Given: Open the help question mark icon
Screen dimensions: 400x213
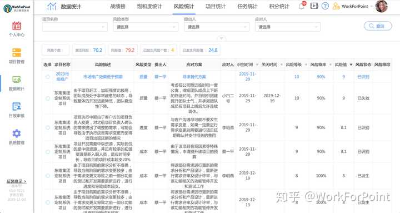Looking at the screenshot, I should pos(325,6).
